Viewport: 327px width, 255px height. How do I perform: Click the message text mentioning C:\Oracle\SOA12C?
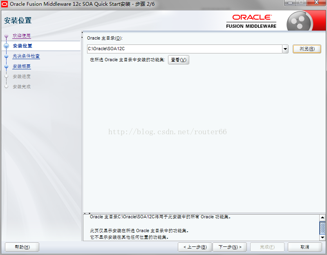160,217
